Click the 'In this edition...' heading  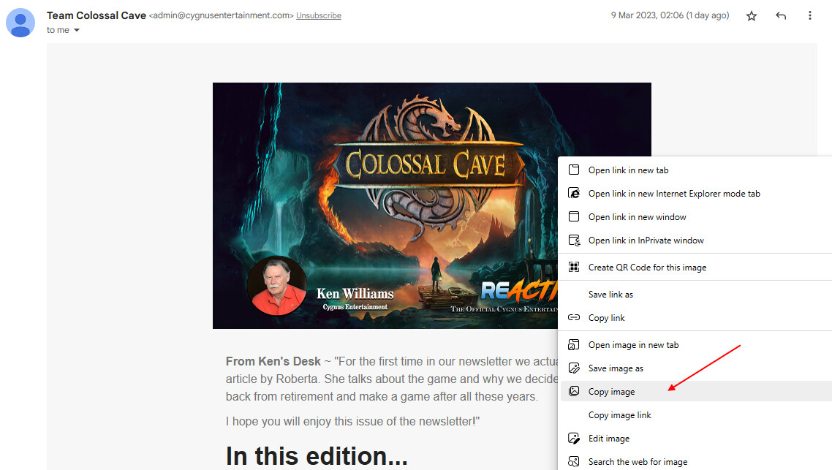(x=317, y=455)
